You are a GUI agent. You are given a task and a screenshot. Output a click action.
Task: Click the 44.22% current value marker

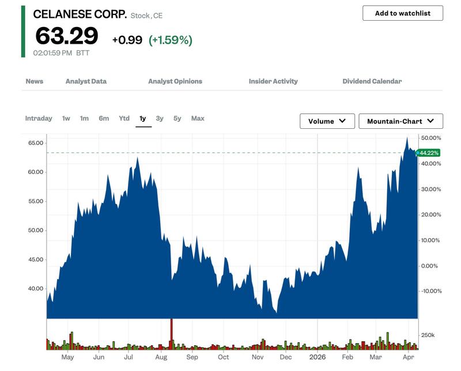pyautogui.click(x=429, y=153)
